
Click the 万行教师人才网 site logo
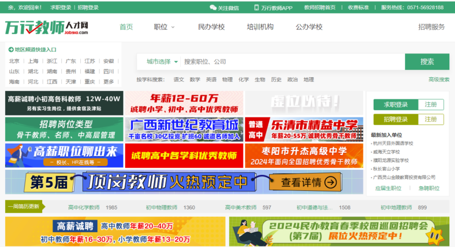pyautogui.click(x=47, y=28)
